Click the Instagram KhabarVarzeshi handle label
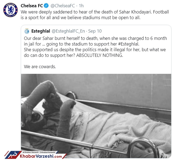The height and width of the screenshot is (163, 175). [x=47, y=152]
